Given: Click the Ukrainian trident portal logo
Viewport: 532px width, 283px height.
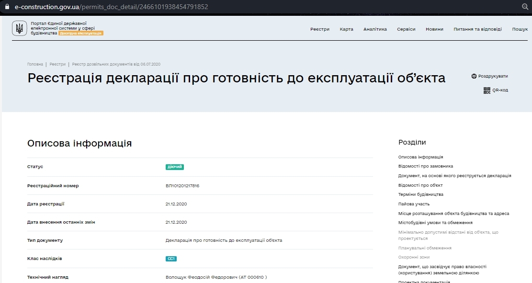Looking at the screenshot, I should (x=19, y=28).
